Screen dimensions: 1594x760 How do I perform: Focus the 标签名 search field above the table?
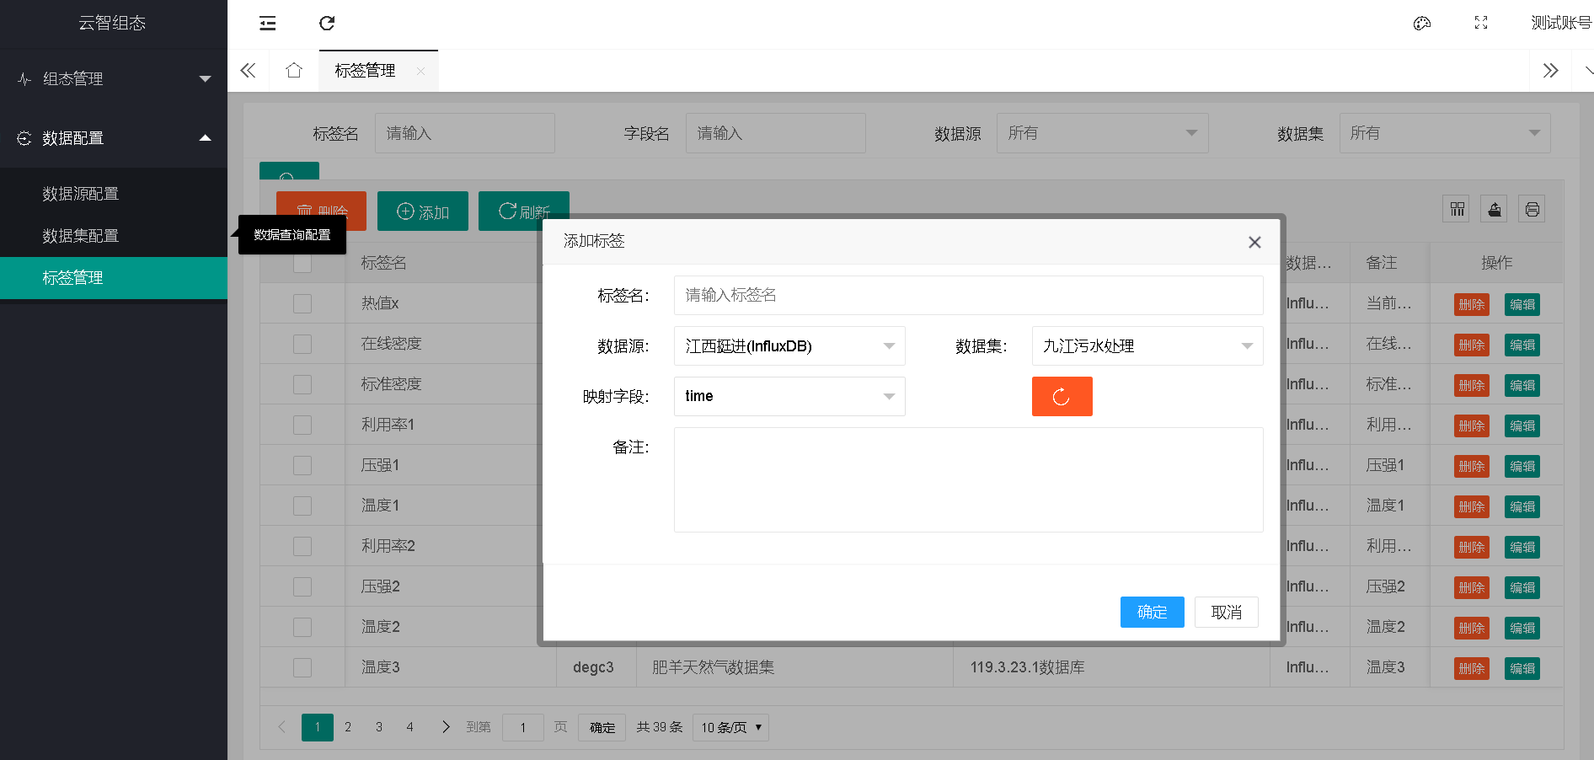465,133
